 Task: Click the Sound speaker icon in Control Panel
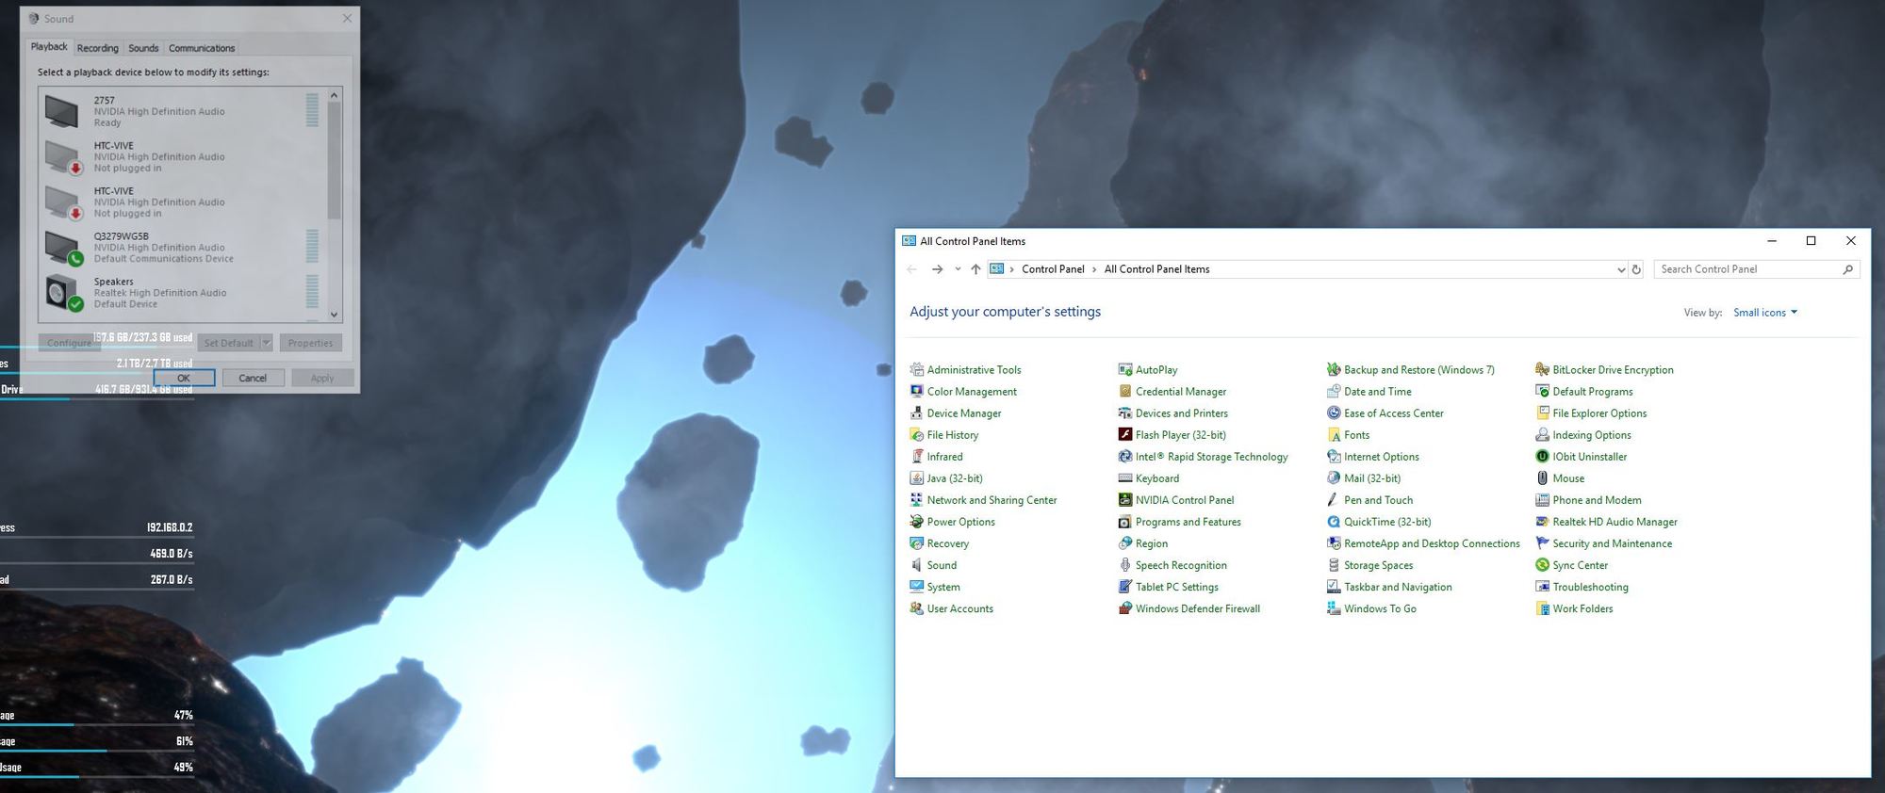click(x=916, y=564)
